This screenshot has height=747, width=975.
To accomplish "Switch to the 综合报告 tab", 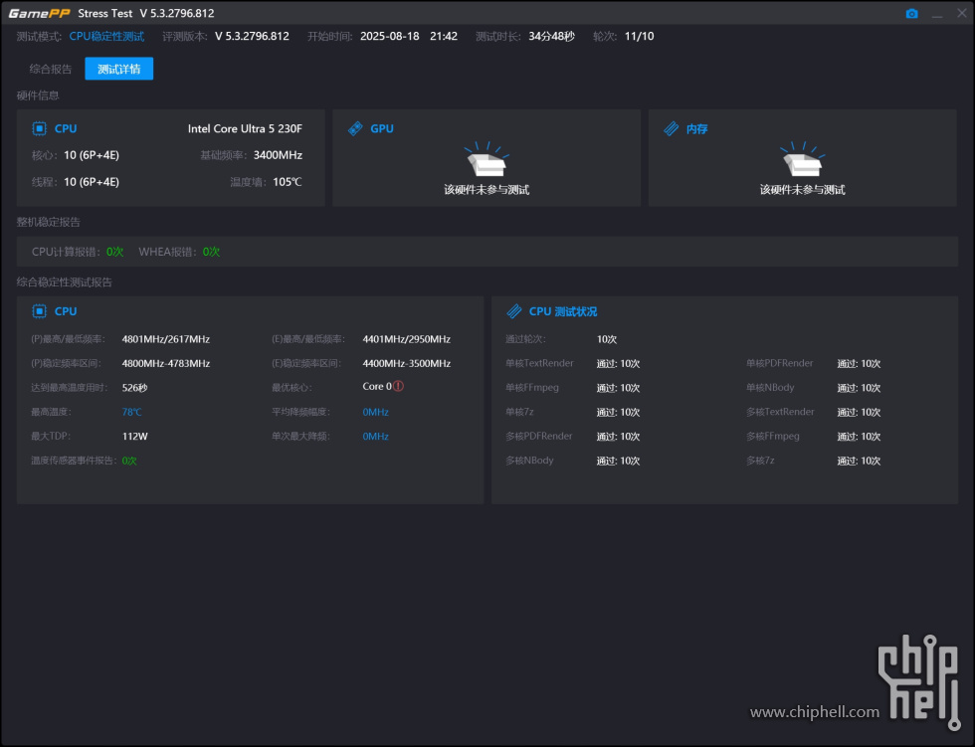I will [51, 69].
